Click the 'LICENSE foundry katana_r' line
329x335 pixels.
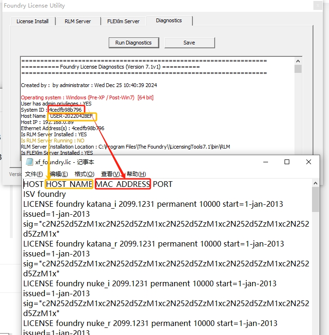[x=154, y=244]
